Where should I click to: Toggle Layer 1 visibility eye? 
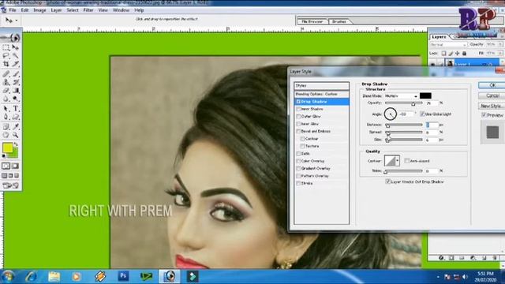[432, 65]
